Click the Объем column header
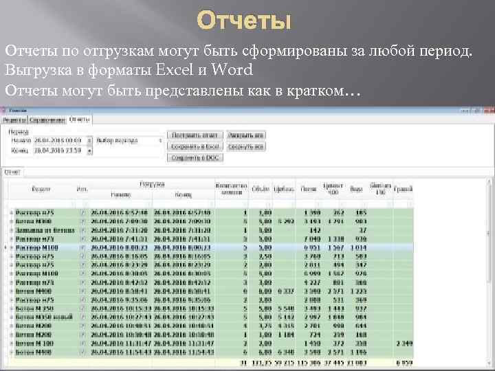Image resolution: width=495 pixels, height=371 pixels. [260, 190]
